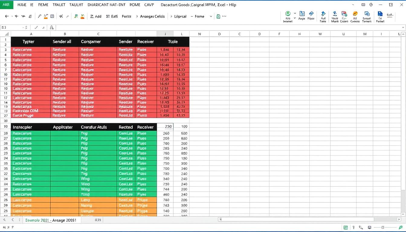This screenshot has width=406, height=232.
Task: Open the CAVP ribbon tab
Action: tap(149, 5)
